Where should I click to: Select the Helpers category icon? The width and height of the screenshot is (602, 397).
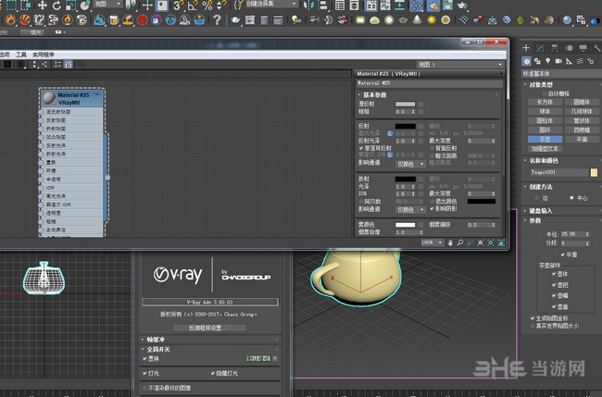click(x=569, y=61)
